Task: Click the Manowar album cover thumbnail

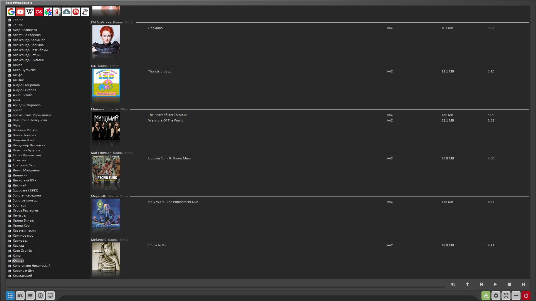Action: [x=106, y=126]
